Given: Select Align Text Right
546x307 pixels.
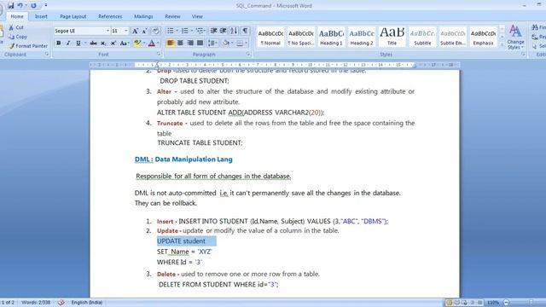Looking at the screenshot, I should click(190, 43).
